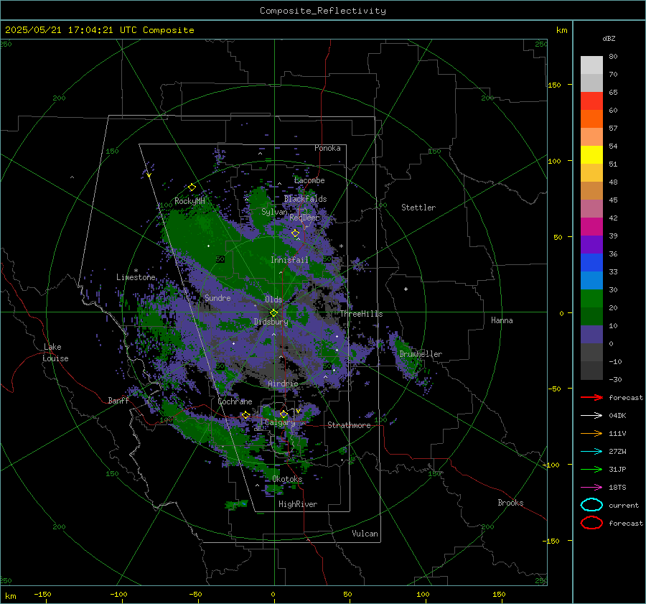Click the Ponoka town label

coord(327,148)
